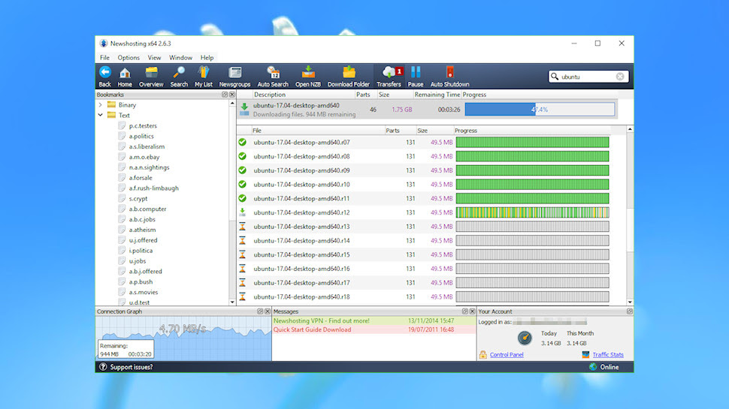
Task: Expand the Binary bookmarks folder
Action: (x=101, y=105)
